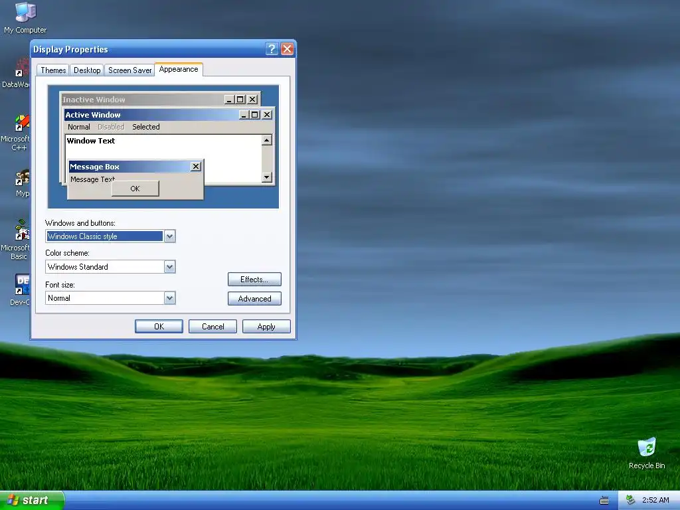Confirm with the dialog OK button
The image size is (680, 510).
click(159, 327)
